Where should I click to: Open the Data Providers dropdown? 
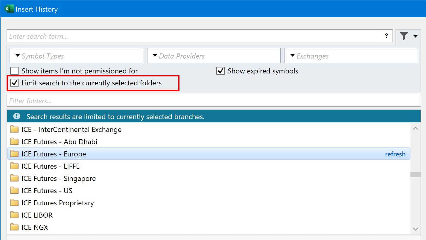(x=214, y=56)
